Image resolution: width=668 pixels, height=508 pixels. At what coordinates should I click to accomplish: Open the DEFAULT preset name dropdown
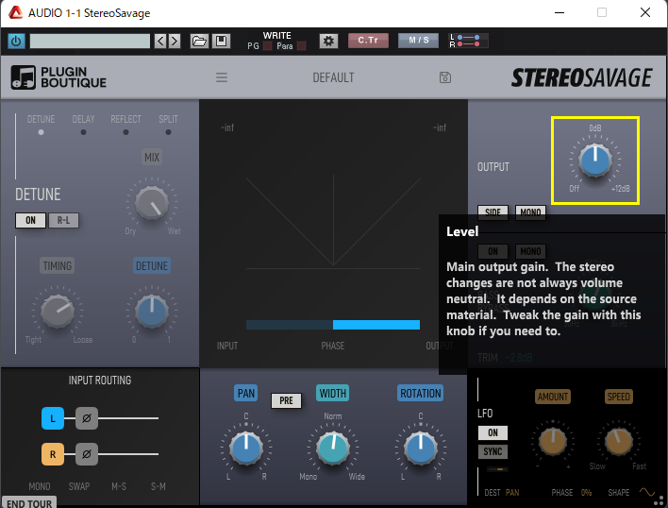pos(333,77)
